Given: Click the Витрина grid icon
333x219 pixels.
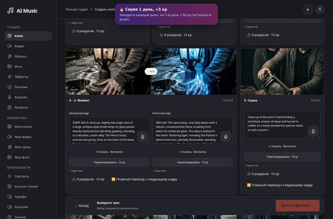Looking at the screenshot, I should pyautogui.click(x=10, y=107).
